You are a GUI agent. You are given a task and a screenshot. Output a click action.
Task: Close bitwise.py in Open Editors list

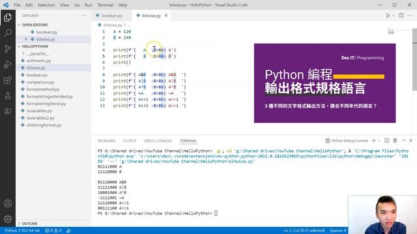point(26,39)
